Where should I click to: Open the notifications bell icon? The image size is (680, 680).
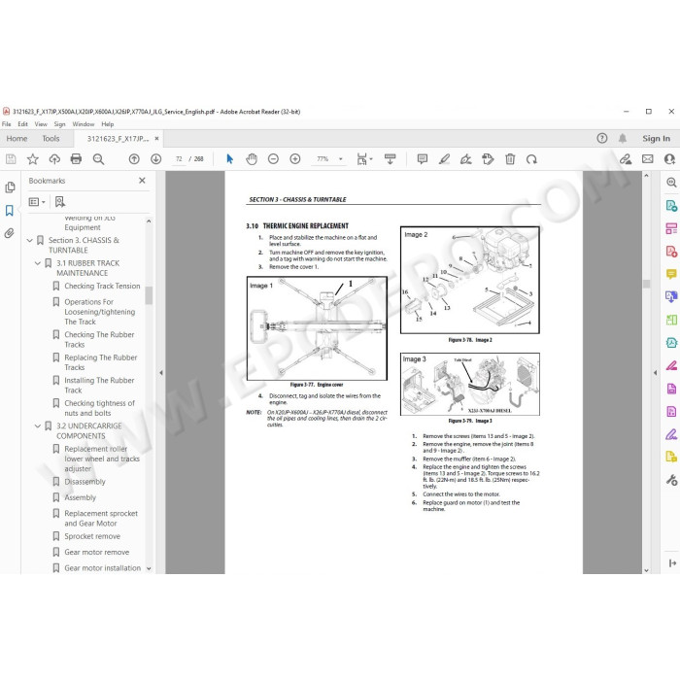(623, 138)
